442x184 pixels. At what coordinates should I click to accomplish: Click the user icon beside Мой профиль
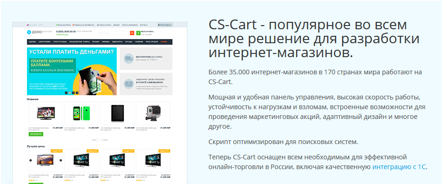coord(159,25)
